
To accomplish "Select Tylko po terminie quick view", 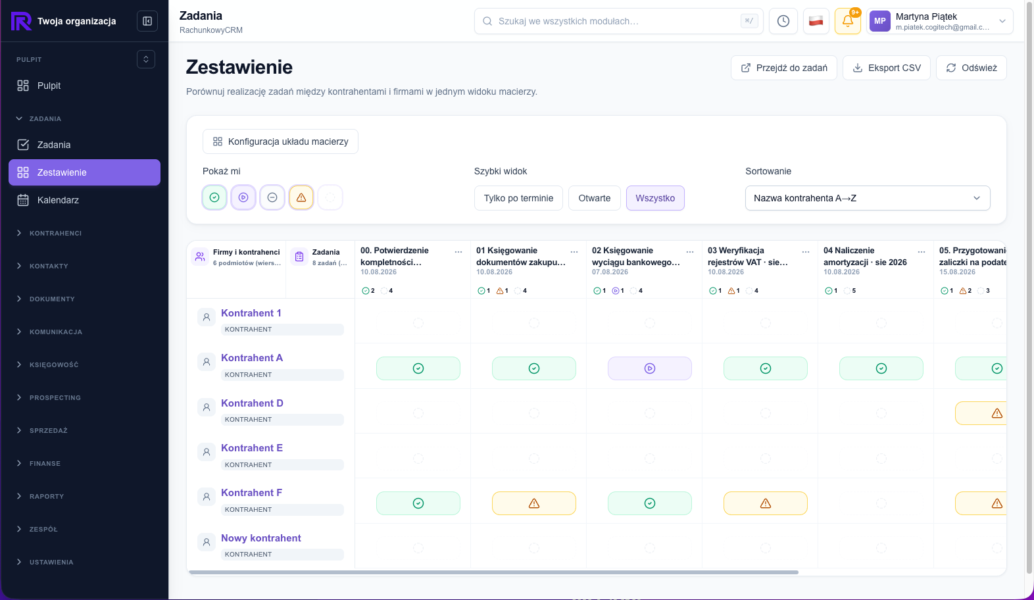I will [x=518, y=198].
